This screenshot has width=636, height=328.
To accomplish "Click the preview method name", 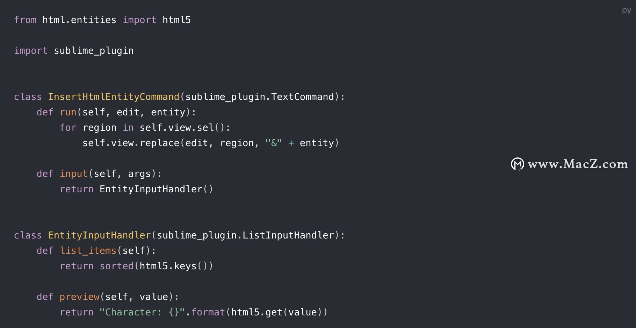I will [x=80, y=297].
